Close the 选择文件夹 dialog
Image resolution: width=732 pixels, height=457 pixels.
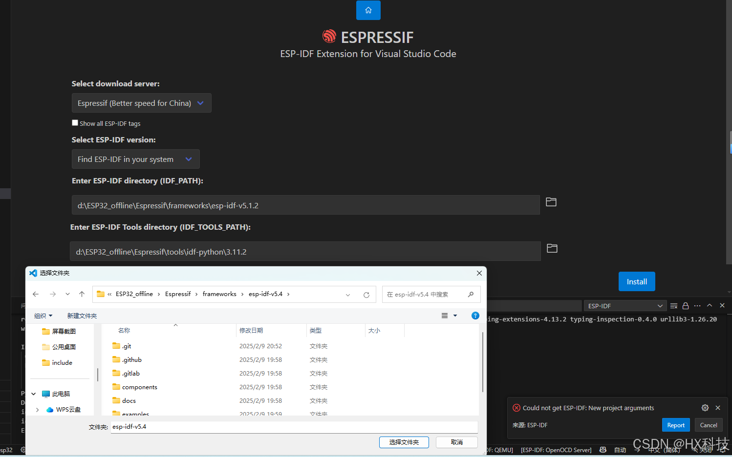tap(479, 273)
